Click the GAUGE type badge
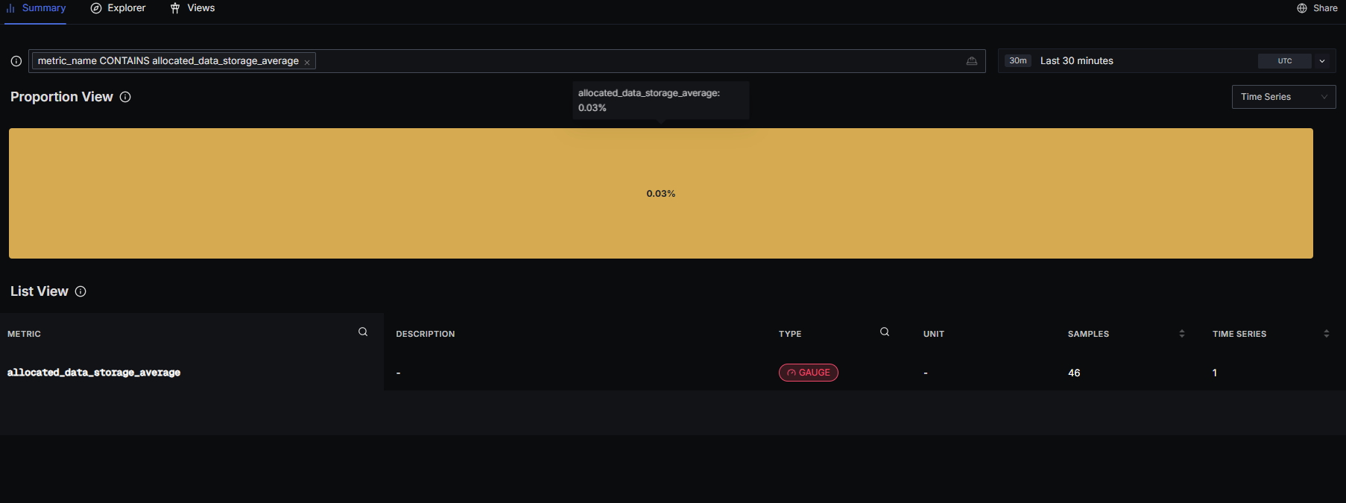The height and width of the screenshot is (503, 1346). pyautogui.click(x=808, y=373)
